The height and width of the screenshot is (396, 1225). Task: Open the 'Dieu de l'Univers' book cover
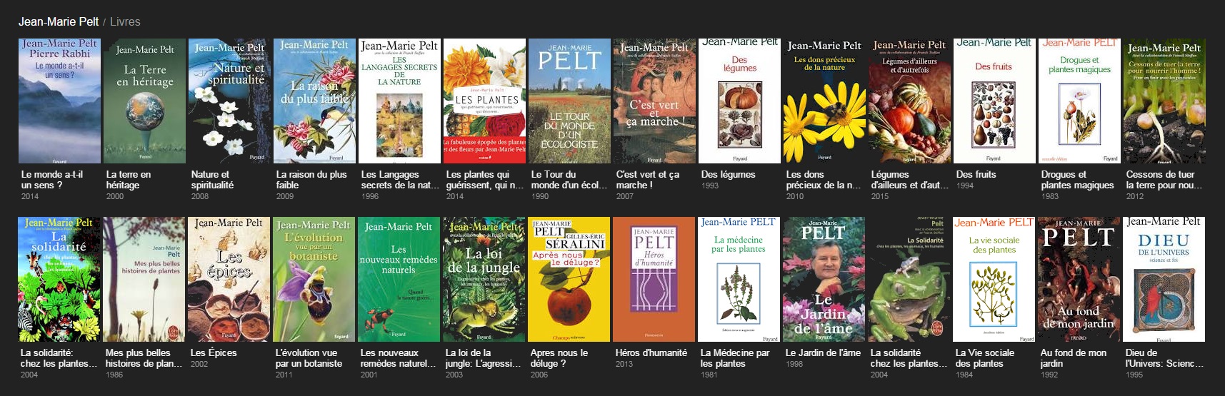point(1164,280)
